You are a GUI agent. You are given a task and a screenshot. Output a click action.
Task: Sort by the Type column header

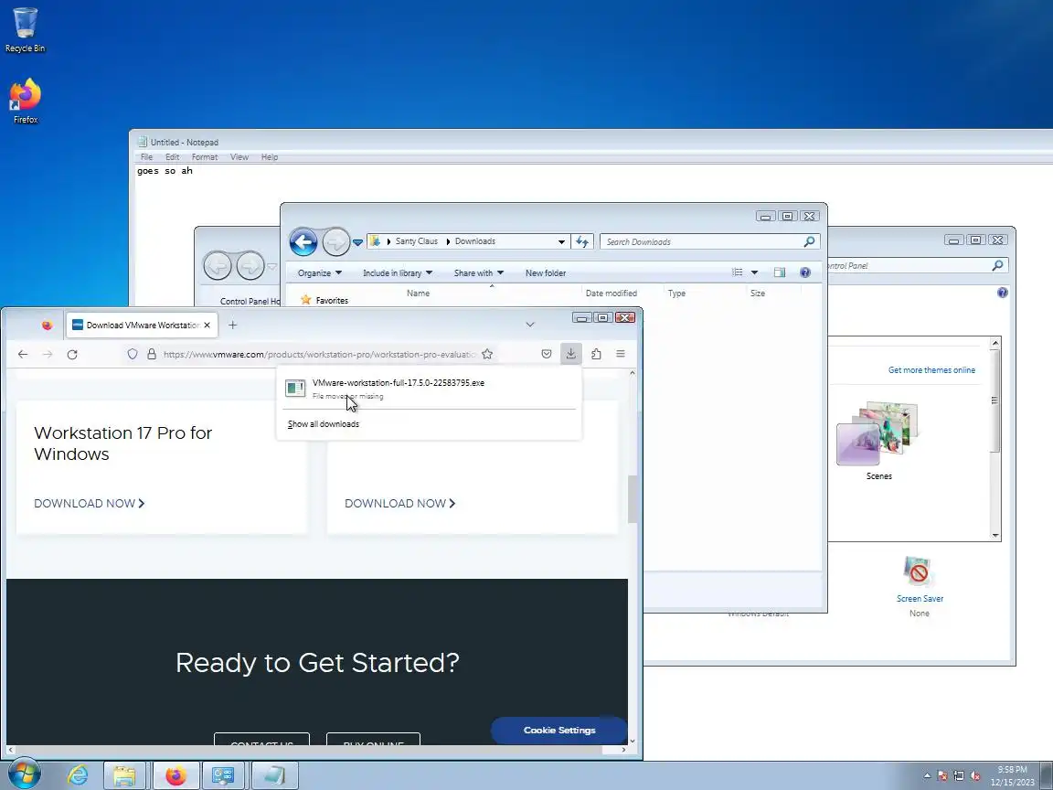click(676, 293)
